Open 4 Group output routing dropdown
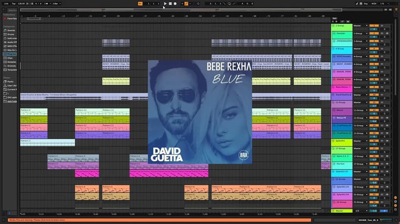Viewport: 400px width, 224px height. pos(361,48)
